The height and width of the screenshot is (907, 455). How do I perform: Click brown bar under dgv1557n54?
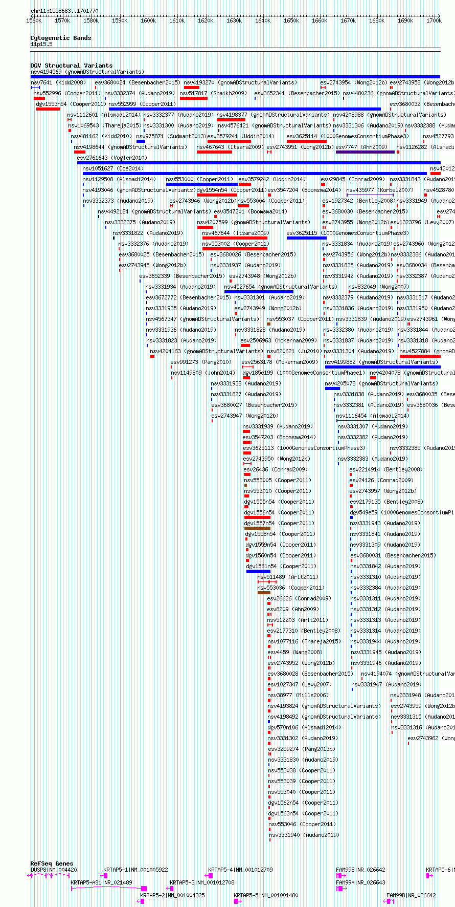258,528
